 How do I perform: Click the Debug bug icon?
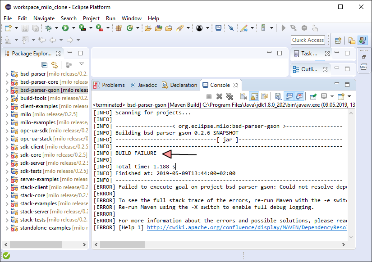pyautogui.click(x=49, y=28)
